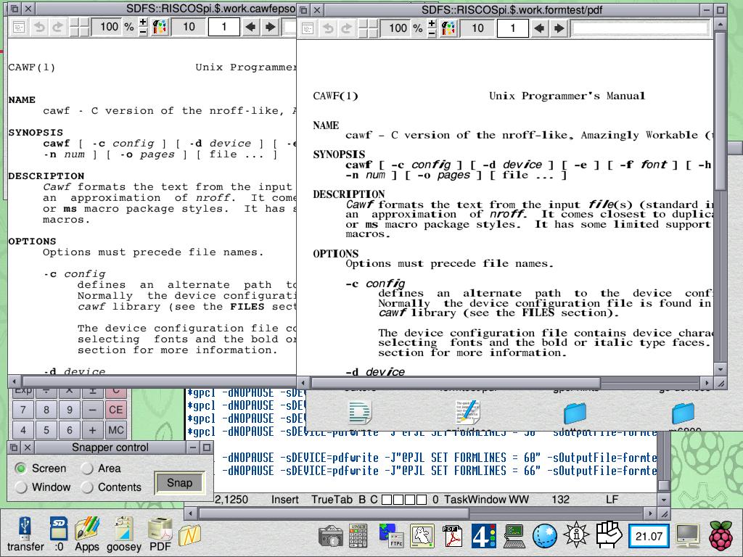
Task: Click the page info icon in formtest/pdf toolbar
Action: 308,28
